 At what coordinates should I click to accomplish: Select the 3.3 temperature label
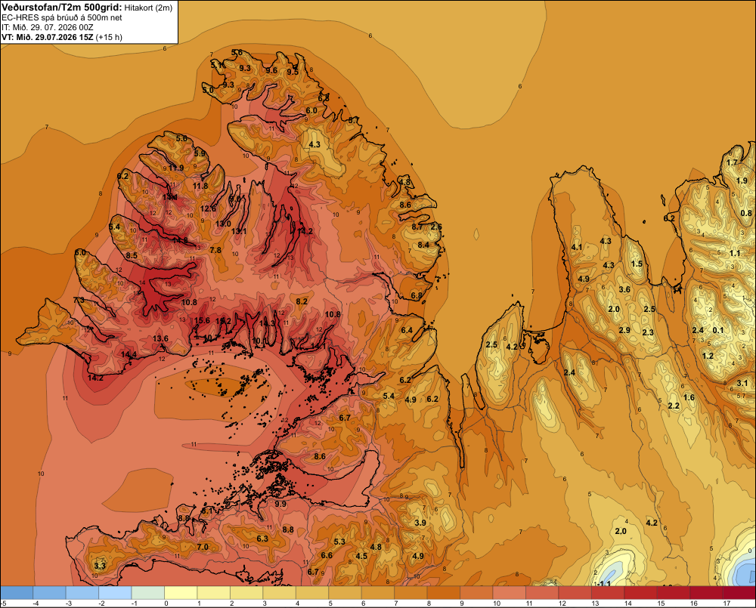click(100, 566)
